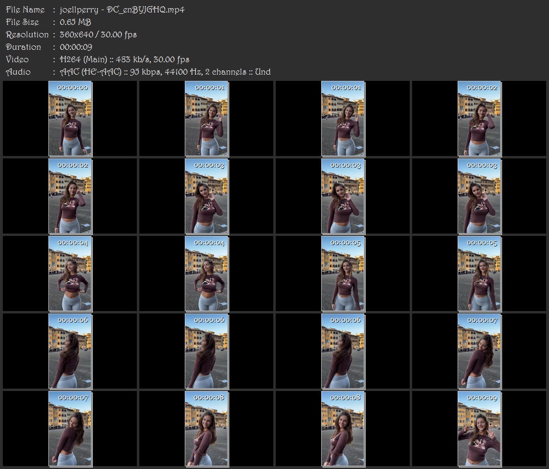Select the second thumbnail stamped 00:00:01
Screen dimensions: 549x469
(343, 119)
